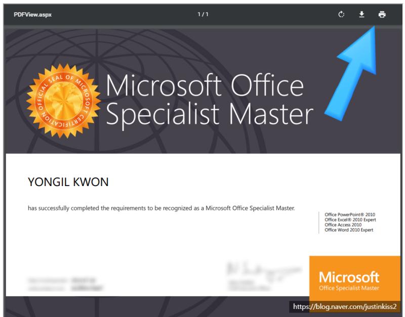
Task: Click the gold official seal emblem
Action: (x=64, y=101)
